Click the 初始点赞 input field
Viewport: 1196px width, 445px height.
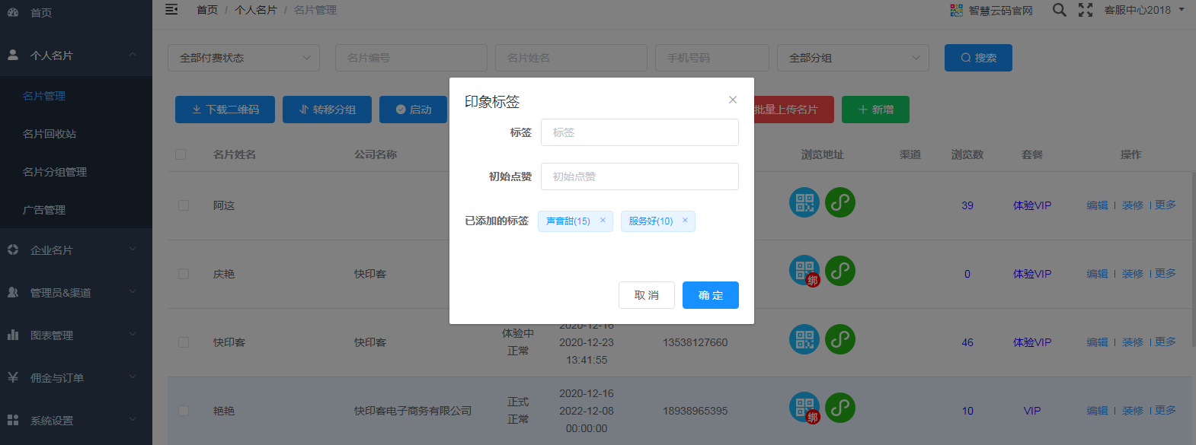[639, 176]
